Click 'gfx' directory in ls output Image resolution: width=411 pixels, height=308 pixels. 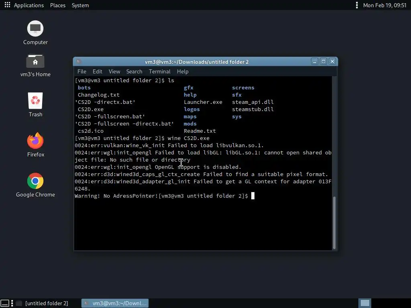click(189, 88)
